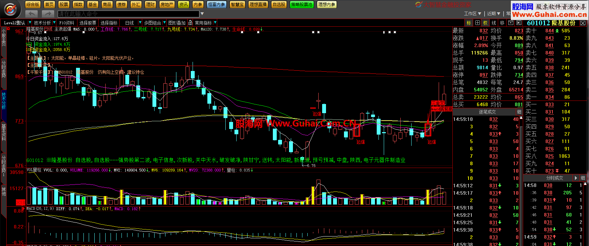Open the green 策略股票池 button
This screenshot has width=589, height=246.
(302, 5)
